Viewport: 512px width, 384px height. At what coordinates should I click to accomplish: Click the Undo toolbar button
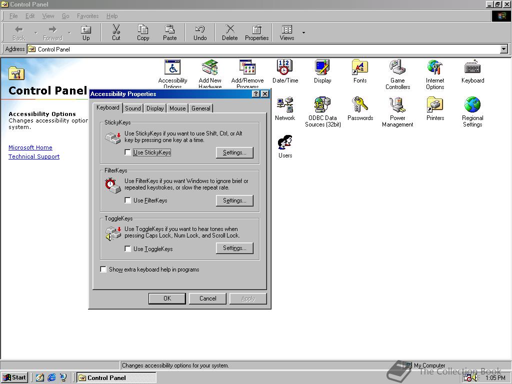200,32
